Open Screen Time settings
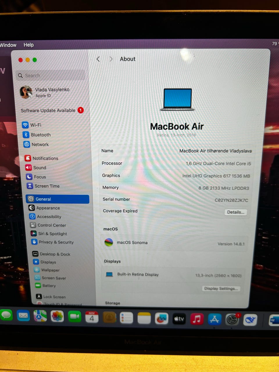The image size is (279, 372). (x=43, y=186)
